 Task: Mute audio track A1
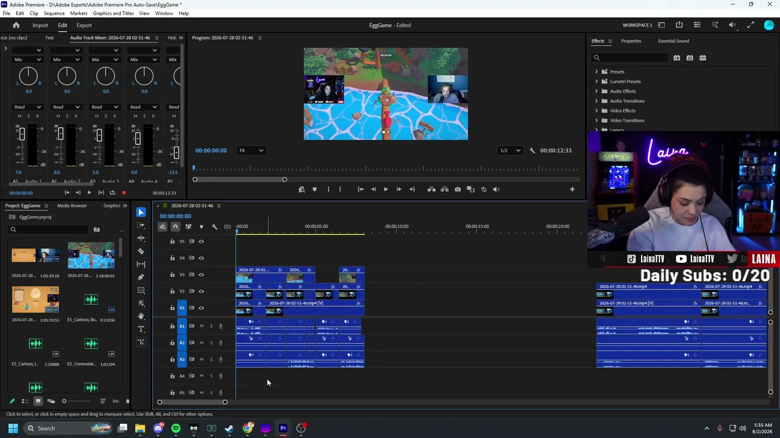202,326
